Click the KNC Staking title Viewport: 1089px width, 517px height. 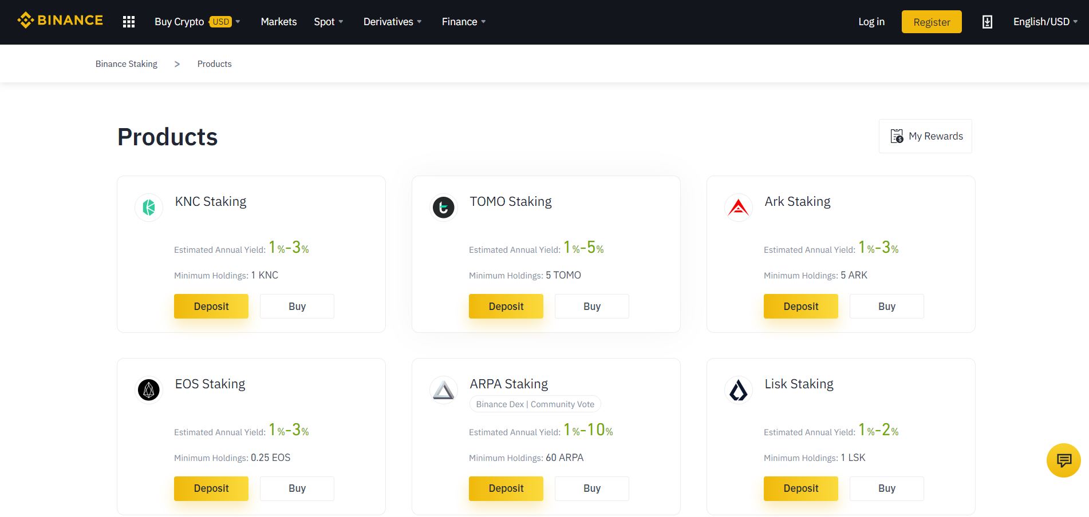pos(211,202)
